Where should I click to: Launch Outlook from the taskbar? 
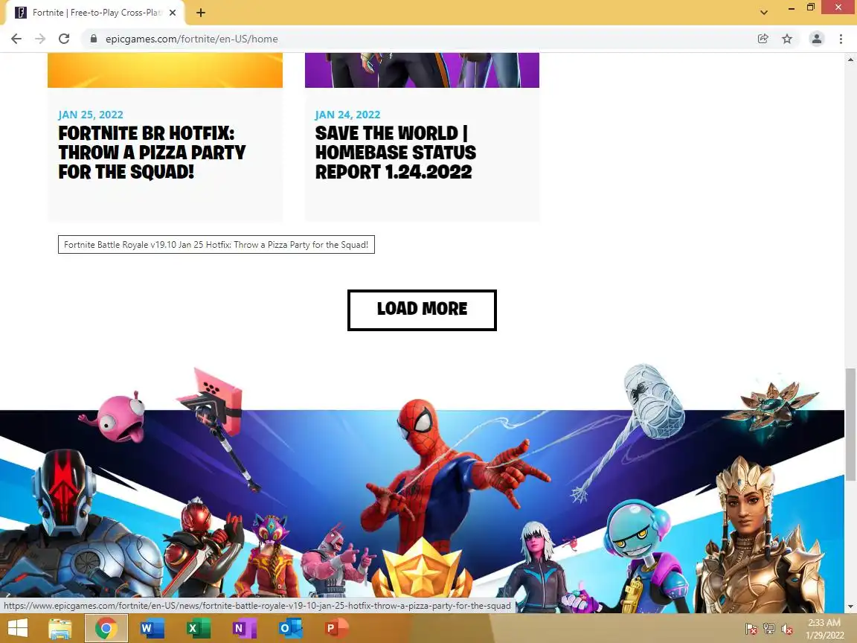[289, 628]
